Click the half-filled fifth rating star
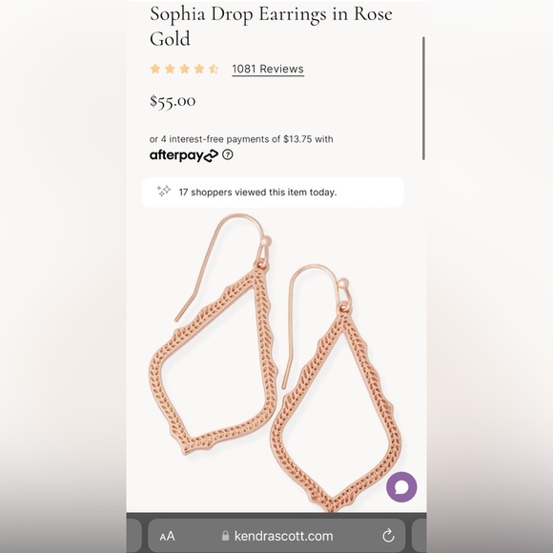The image size is (553, 553). click(x=214, y=69)
